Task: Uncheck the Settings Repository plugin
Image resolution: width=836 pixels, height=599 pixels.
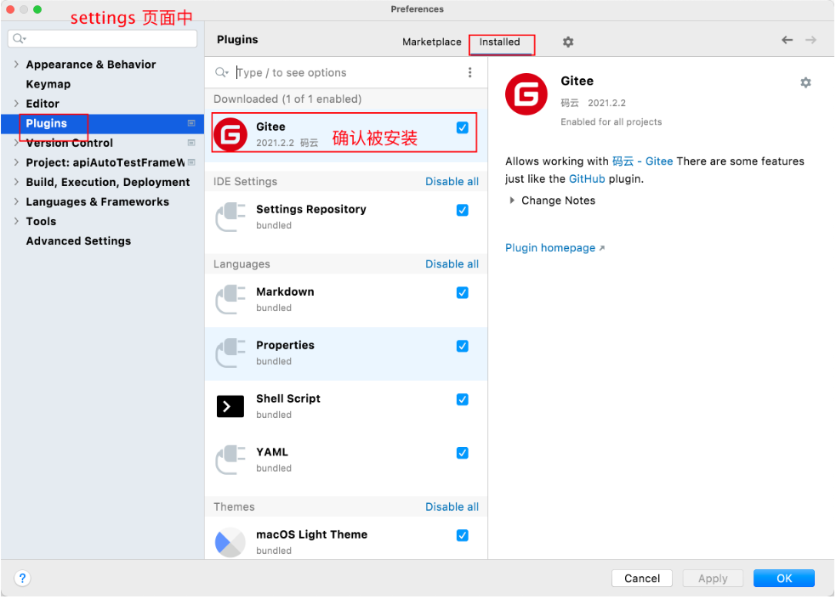Action: 463,211
